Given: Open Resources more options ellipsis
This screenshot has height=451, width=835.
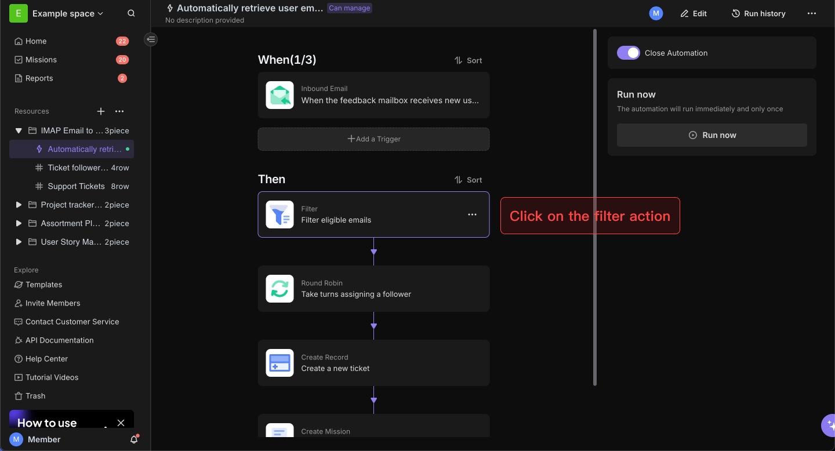Looking at the screenshot, I should [x=119, y=111].
